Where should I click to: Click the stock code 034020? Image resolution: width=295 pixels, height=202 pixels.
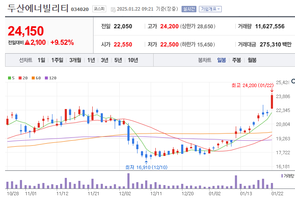click(80, 9)
